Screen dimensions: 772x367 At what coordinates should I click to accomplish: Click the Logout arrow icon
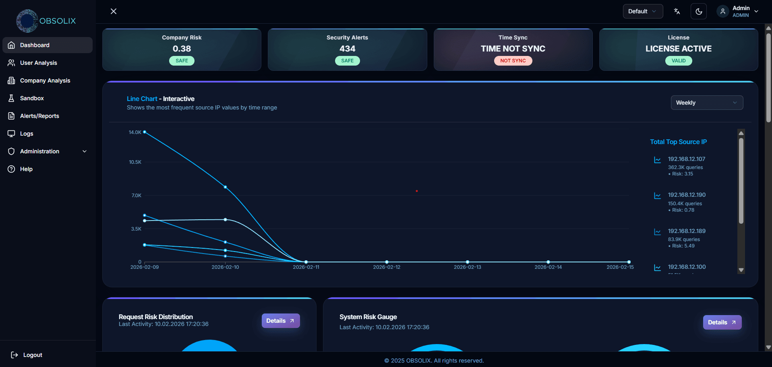click(x=14, y=355)
